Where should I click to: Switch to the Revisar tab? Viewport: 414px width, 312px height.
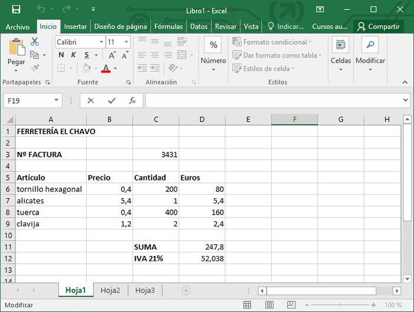pos(226,27)
